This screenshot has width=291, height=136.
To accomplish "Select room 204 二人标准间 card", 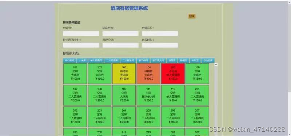I will [124, 117].
